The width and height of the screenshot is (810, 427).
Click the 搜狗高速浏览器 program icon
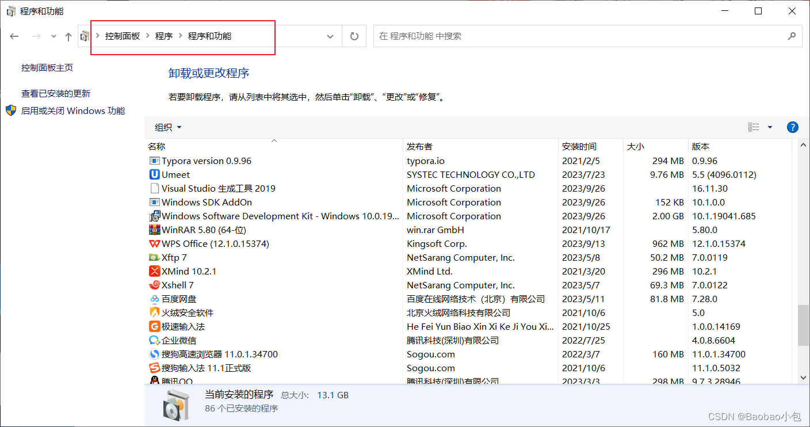tap(154, 354)
